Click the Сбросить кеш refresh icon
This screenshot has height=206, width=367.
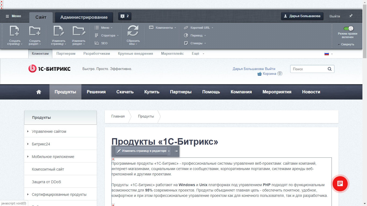point(133,31)
